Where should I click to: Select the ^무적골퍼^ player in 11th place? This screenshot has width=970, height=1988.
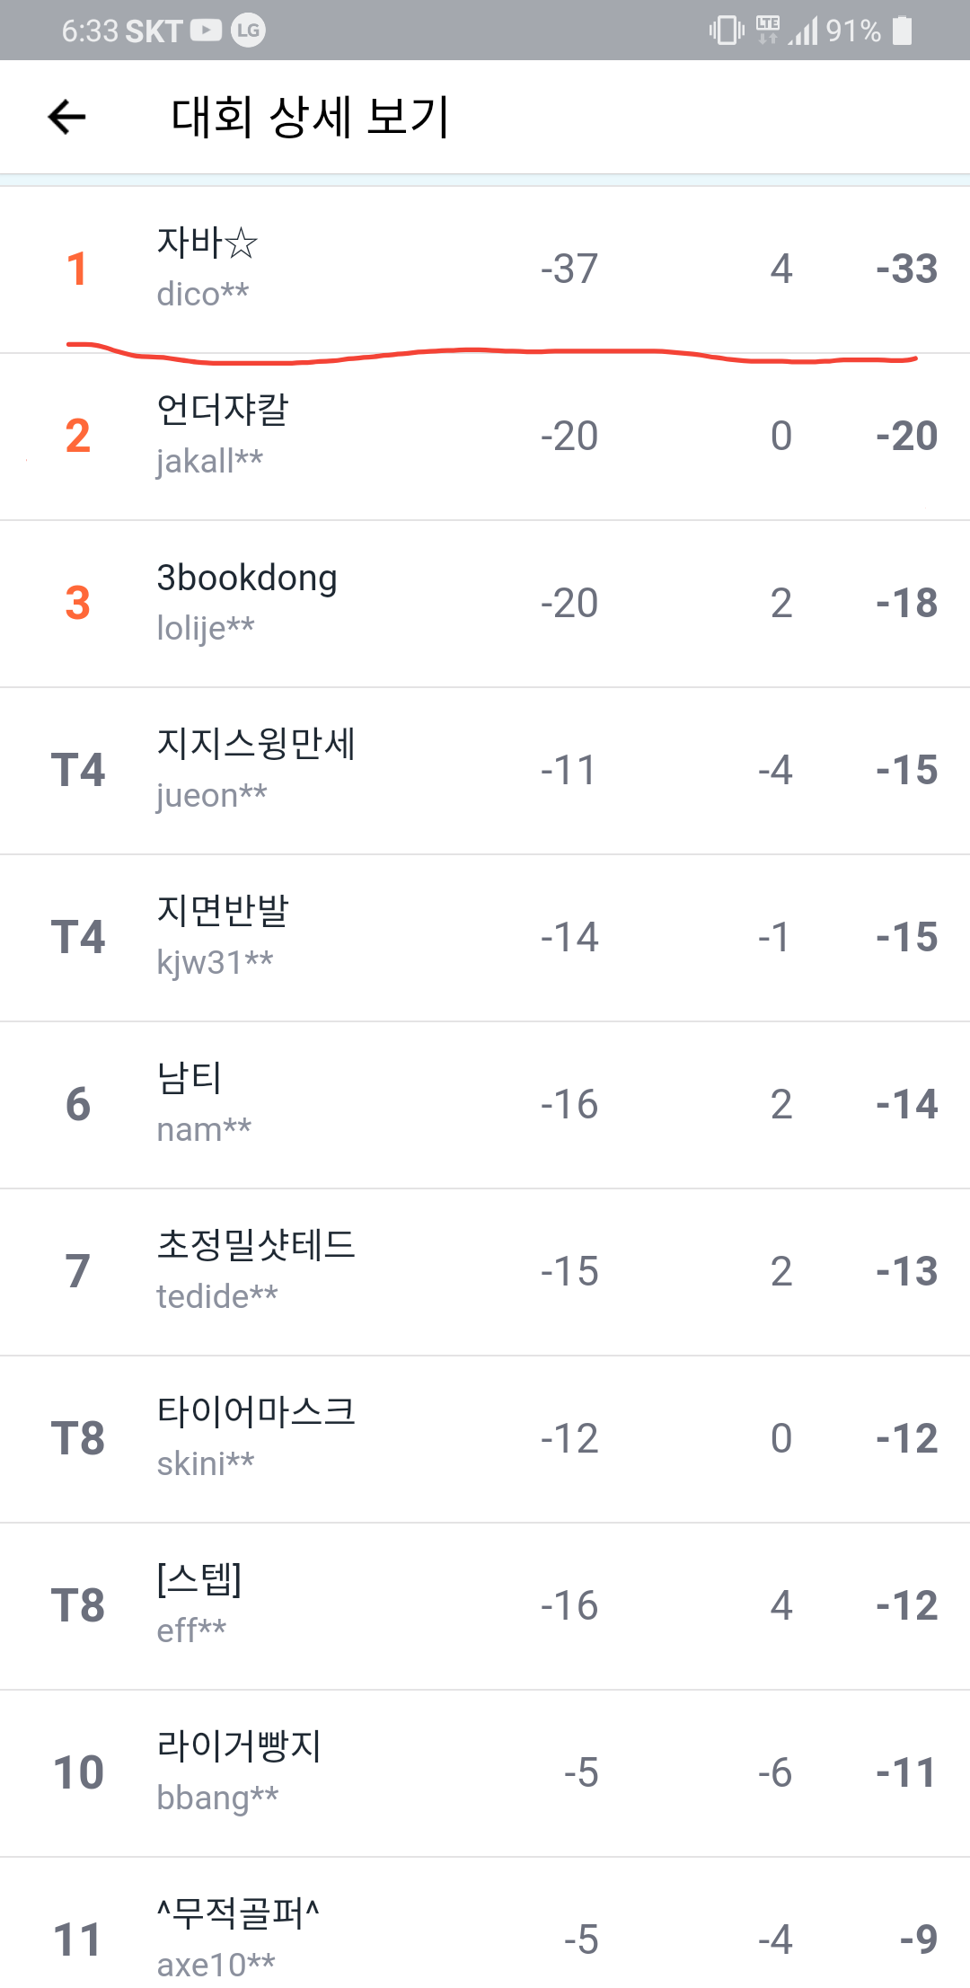pos(485,1938)
